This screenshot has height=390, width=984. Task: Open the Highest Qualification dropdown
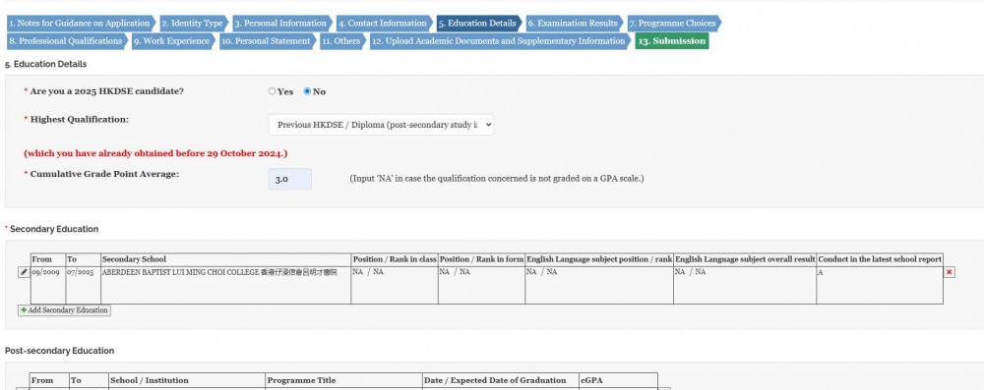click(381, 124)
